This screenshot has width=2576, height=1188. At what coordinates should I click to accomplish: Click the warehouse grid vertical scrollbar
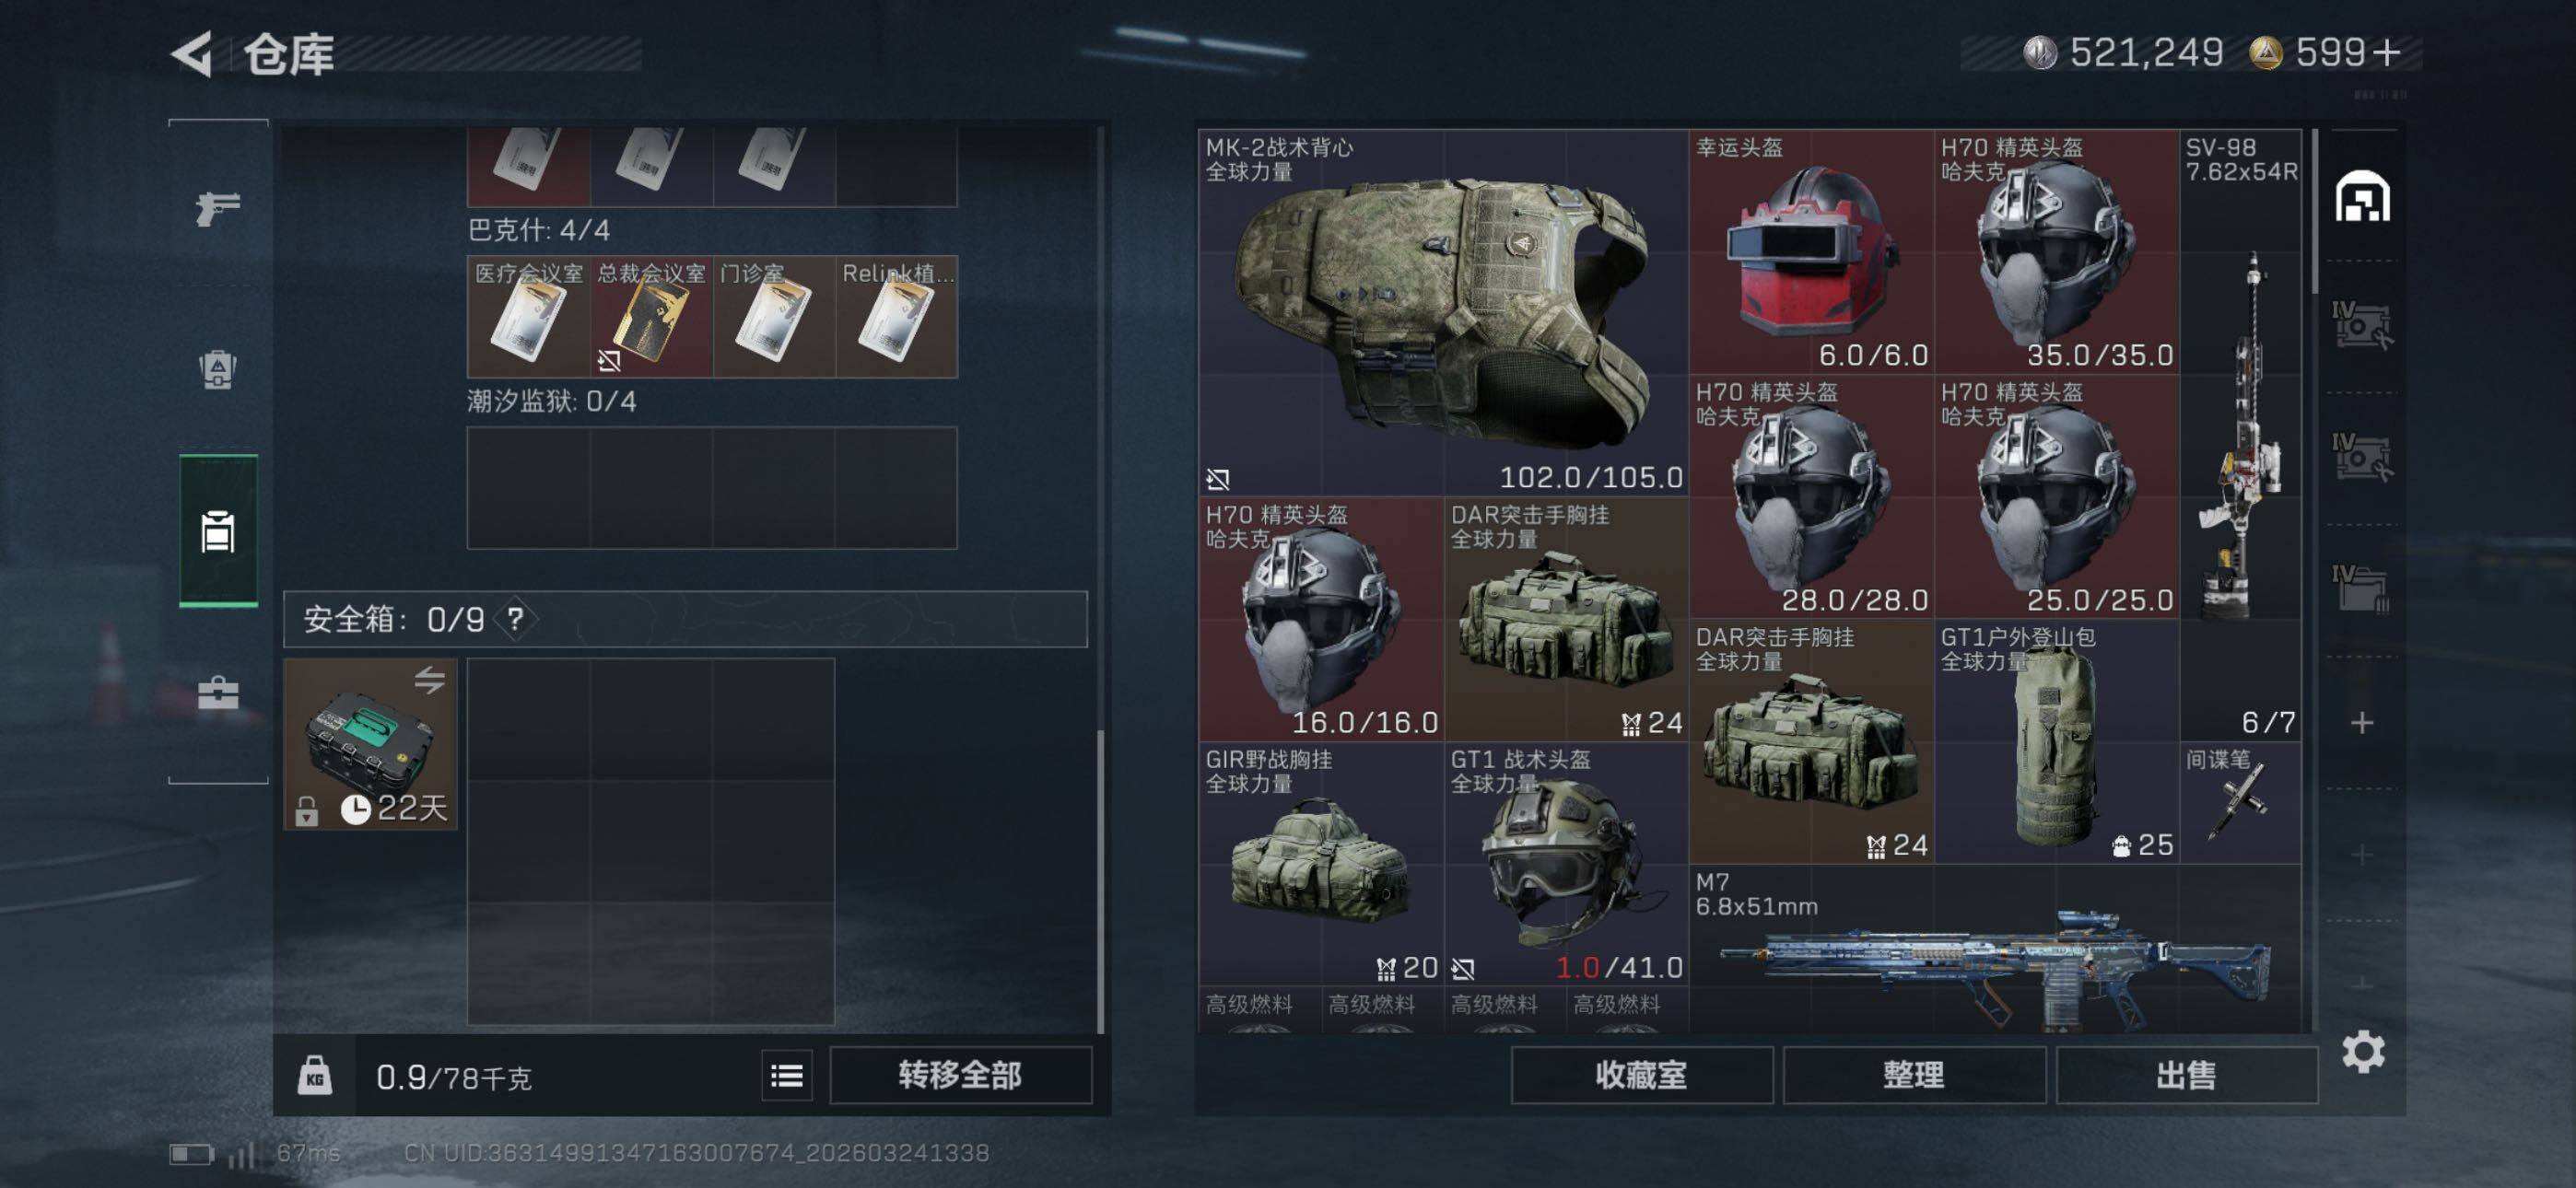pyautogui.click(x=2316, y=212)
